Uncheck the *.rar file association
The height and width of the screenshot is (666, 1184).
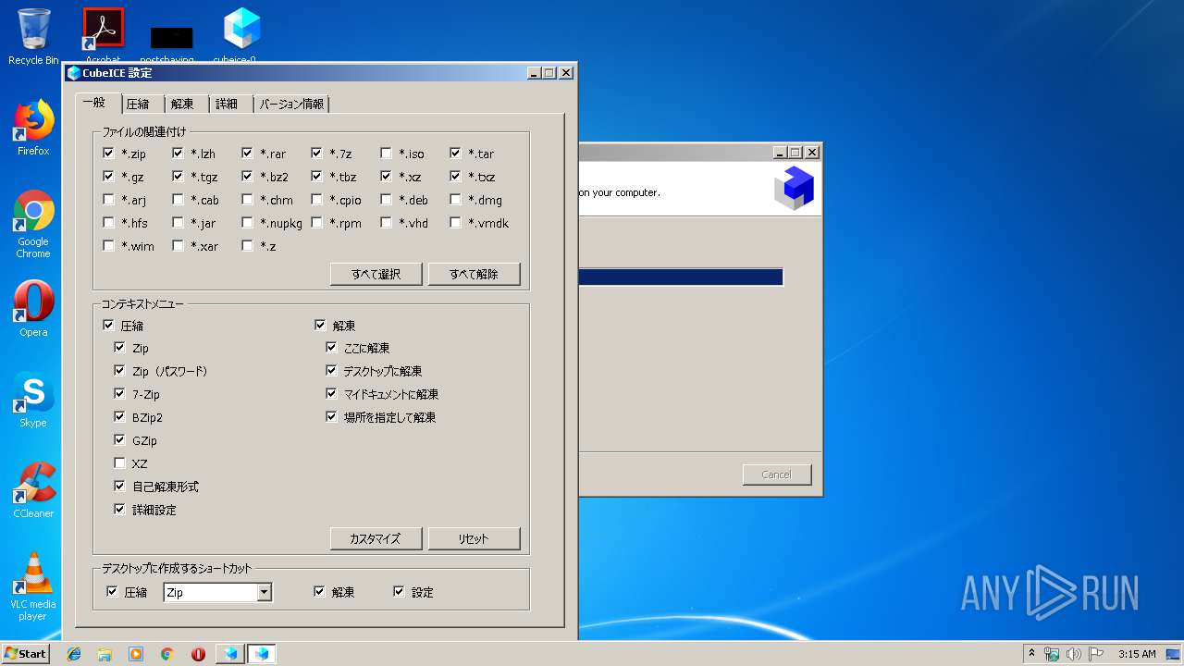click(248, 154)
